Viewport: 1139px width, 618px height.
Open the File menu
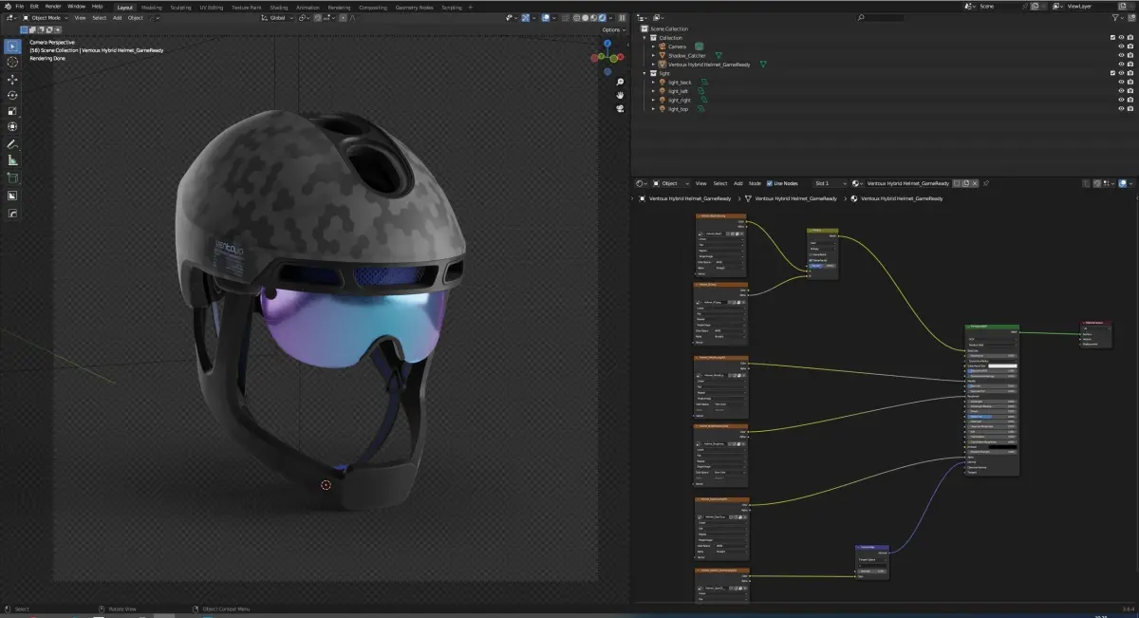pos(19,6)
